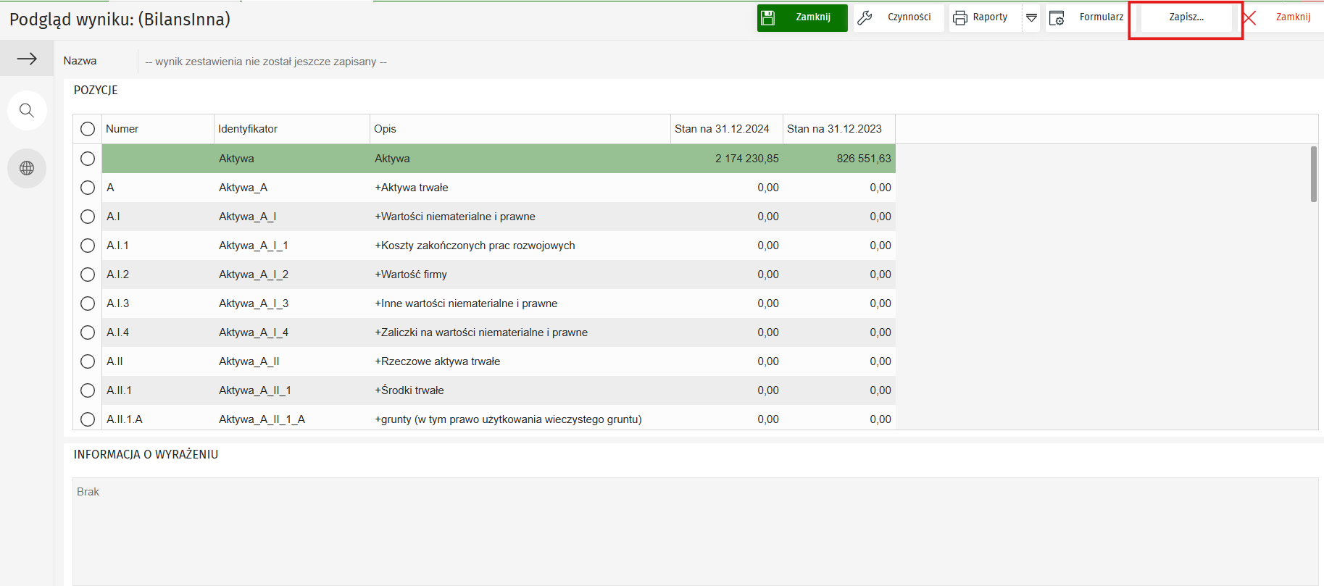Click the globe icon in the sidebar
The image size is (1324, 586).
click(x=27, y=168)
